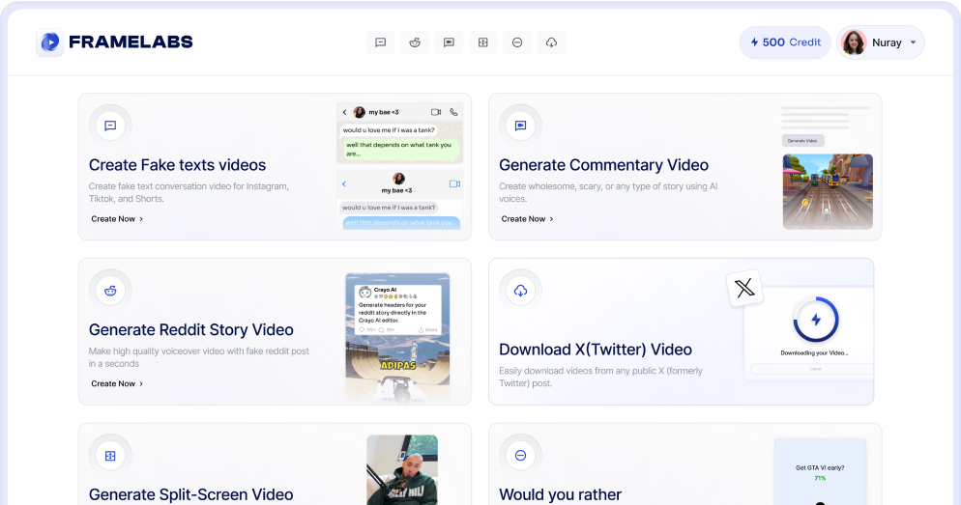Open the Generate Commentary Video heading
Image resolution: width=961 pixels, height=505 pixels.
pos(603,165)
